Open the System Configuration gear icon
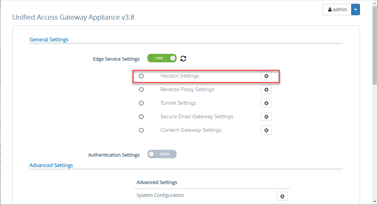 (x=282, y=196)
